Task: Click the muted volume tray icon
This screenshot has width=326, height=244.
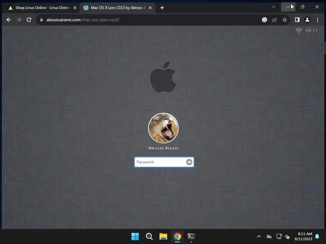Action: click(x=287, y=236)
